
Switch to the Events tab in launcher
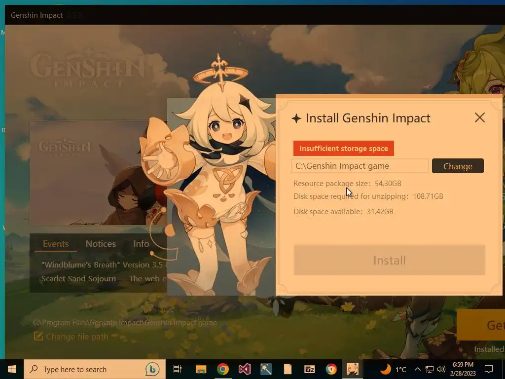click(x=56, y=244)
